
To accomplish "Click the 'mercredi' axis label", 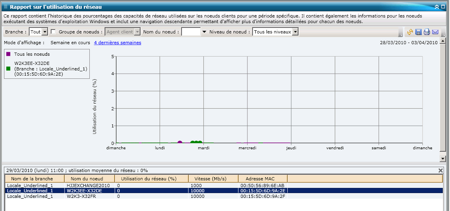I will 247,148.
